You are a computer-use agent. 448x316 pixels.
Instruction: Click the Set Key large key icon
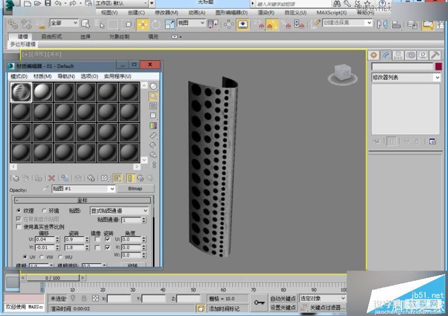click(259, 303)
